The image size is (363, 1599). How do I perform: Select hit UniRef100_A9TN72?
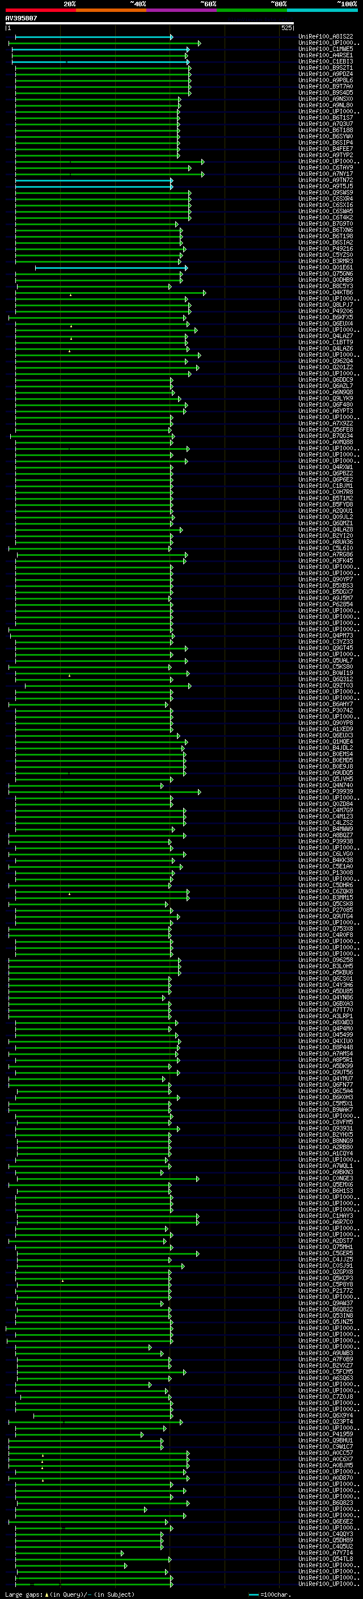point(326,180)
